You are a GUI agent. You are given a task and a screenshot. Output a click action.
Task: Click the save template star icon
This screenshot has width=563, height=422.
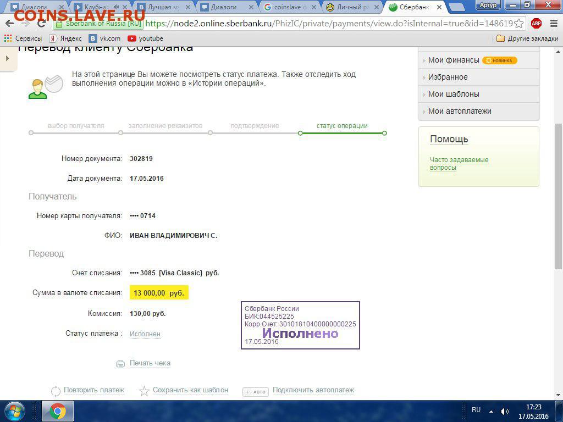click(x=144, y=391)
